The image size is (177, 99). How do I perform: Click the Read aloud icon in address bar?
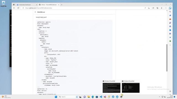tap(145, 8)
